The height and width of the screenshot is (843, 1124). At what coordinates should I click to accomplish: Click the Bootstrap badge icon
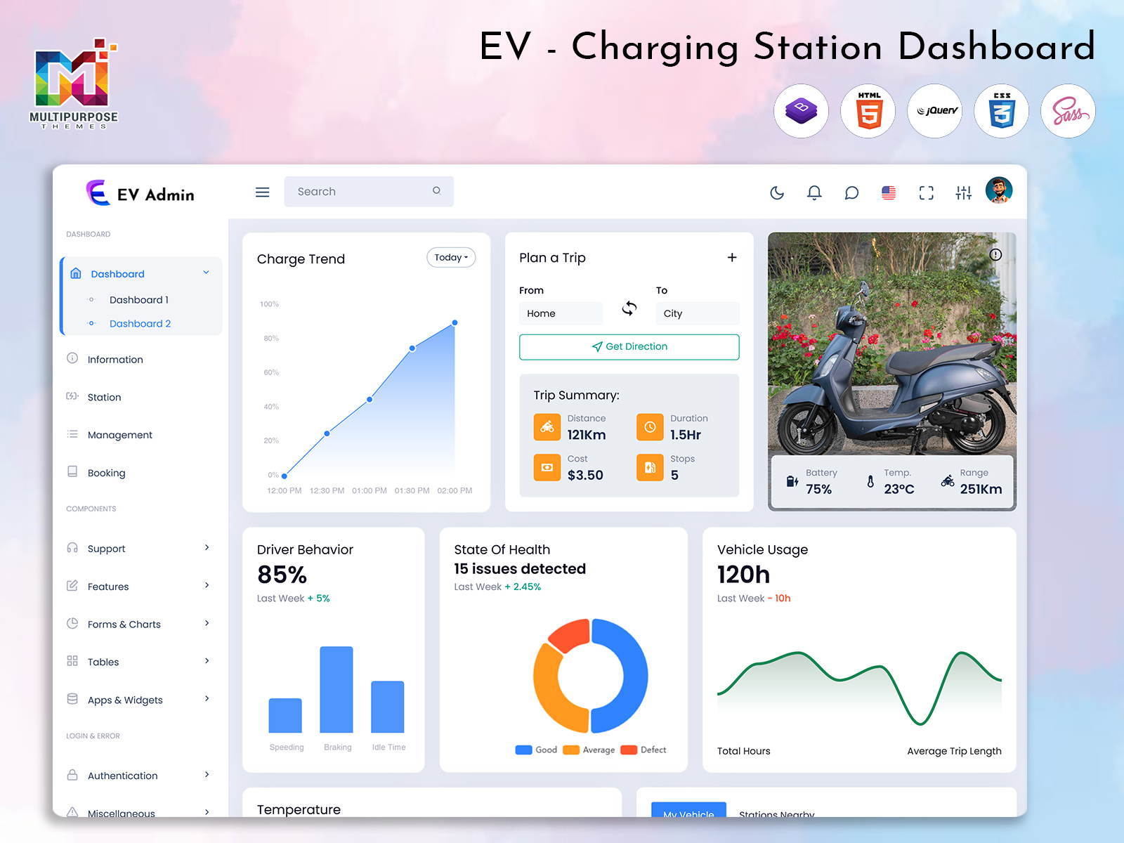pyautogui.click(x=802, y=111)
